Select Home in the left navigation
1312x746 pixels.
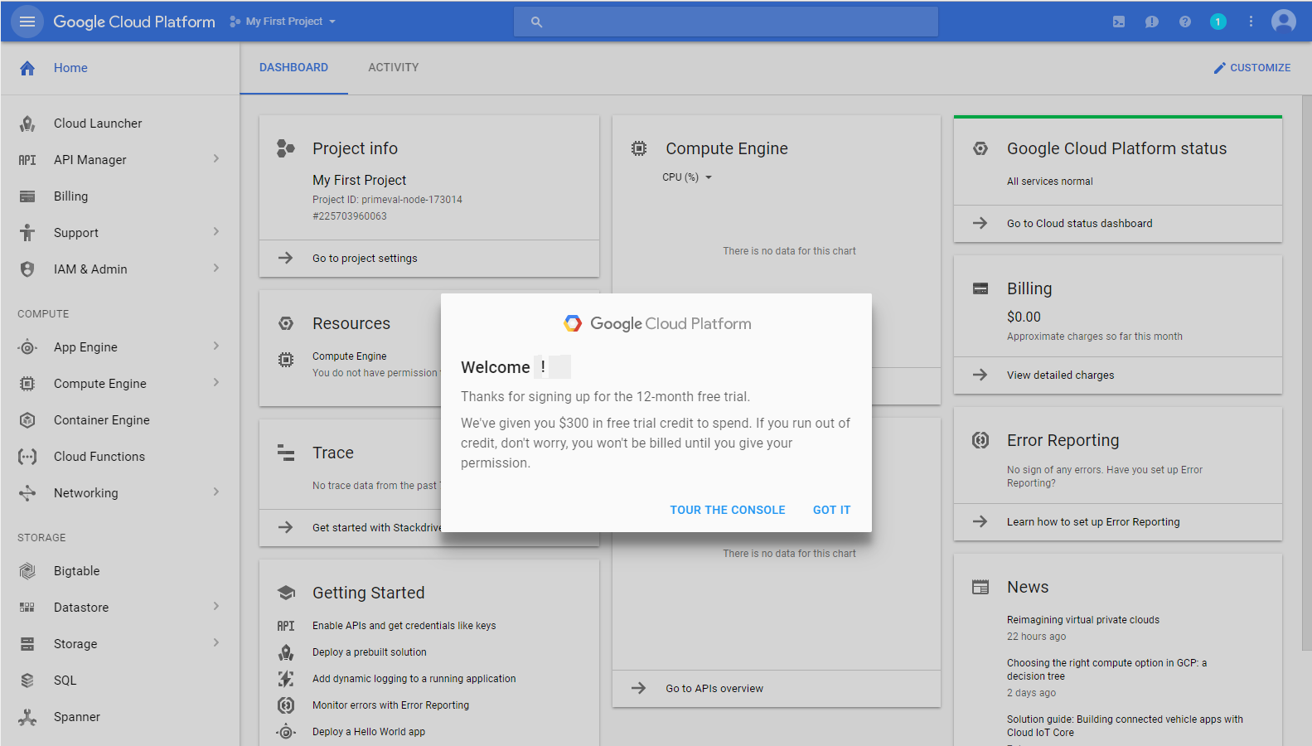click(120, 68)
